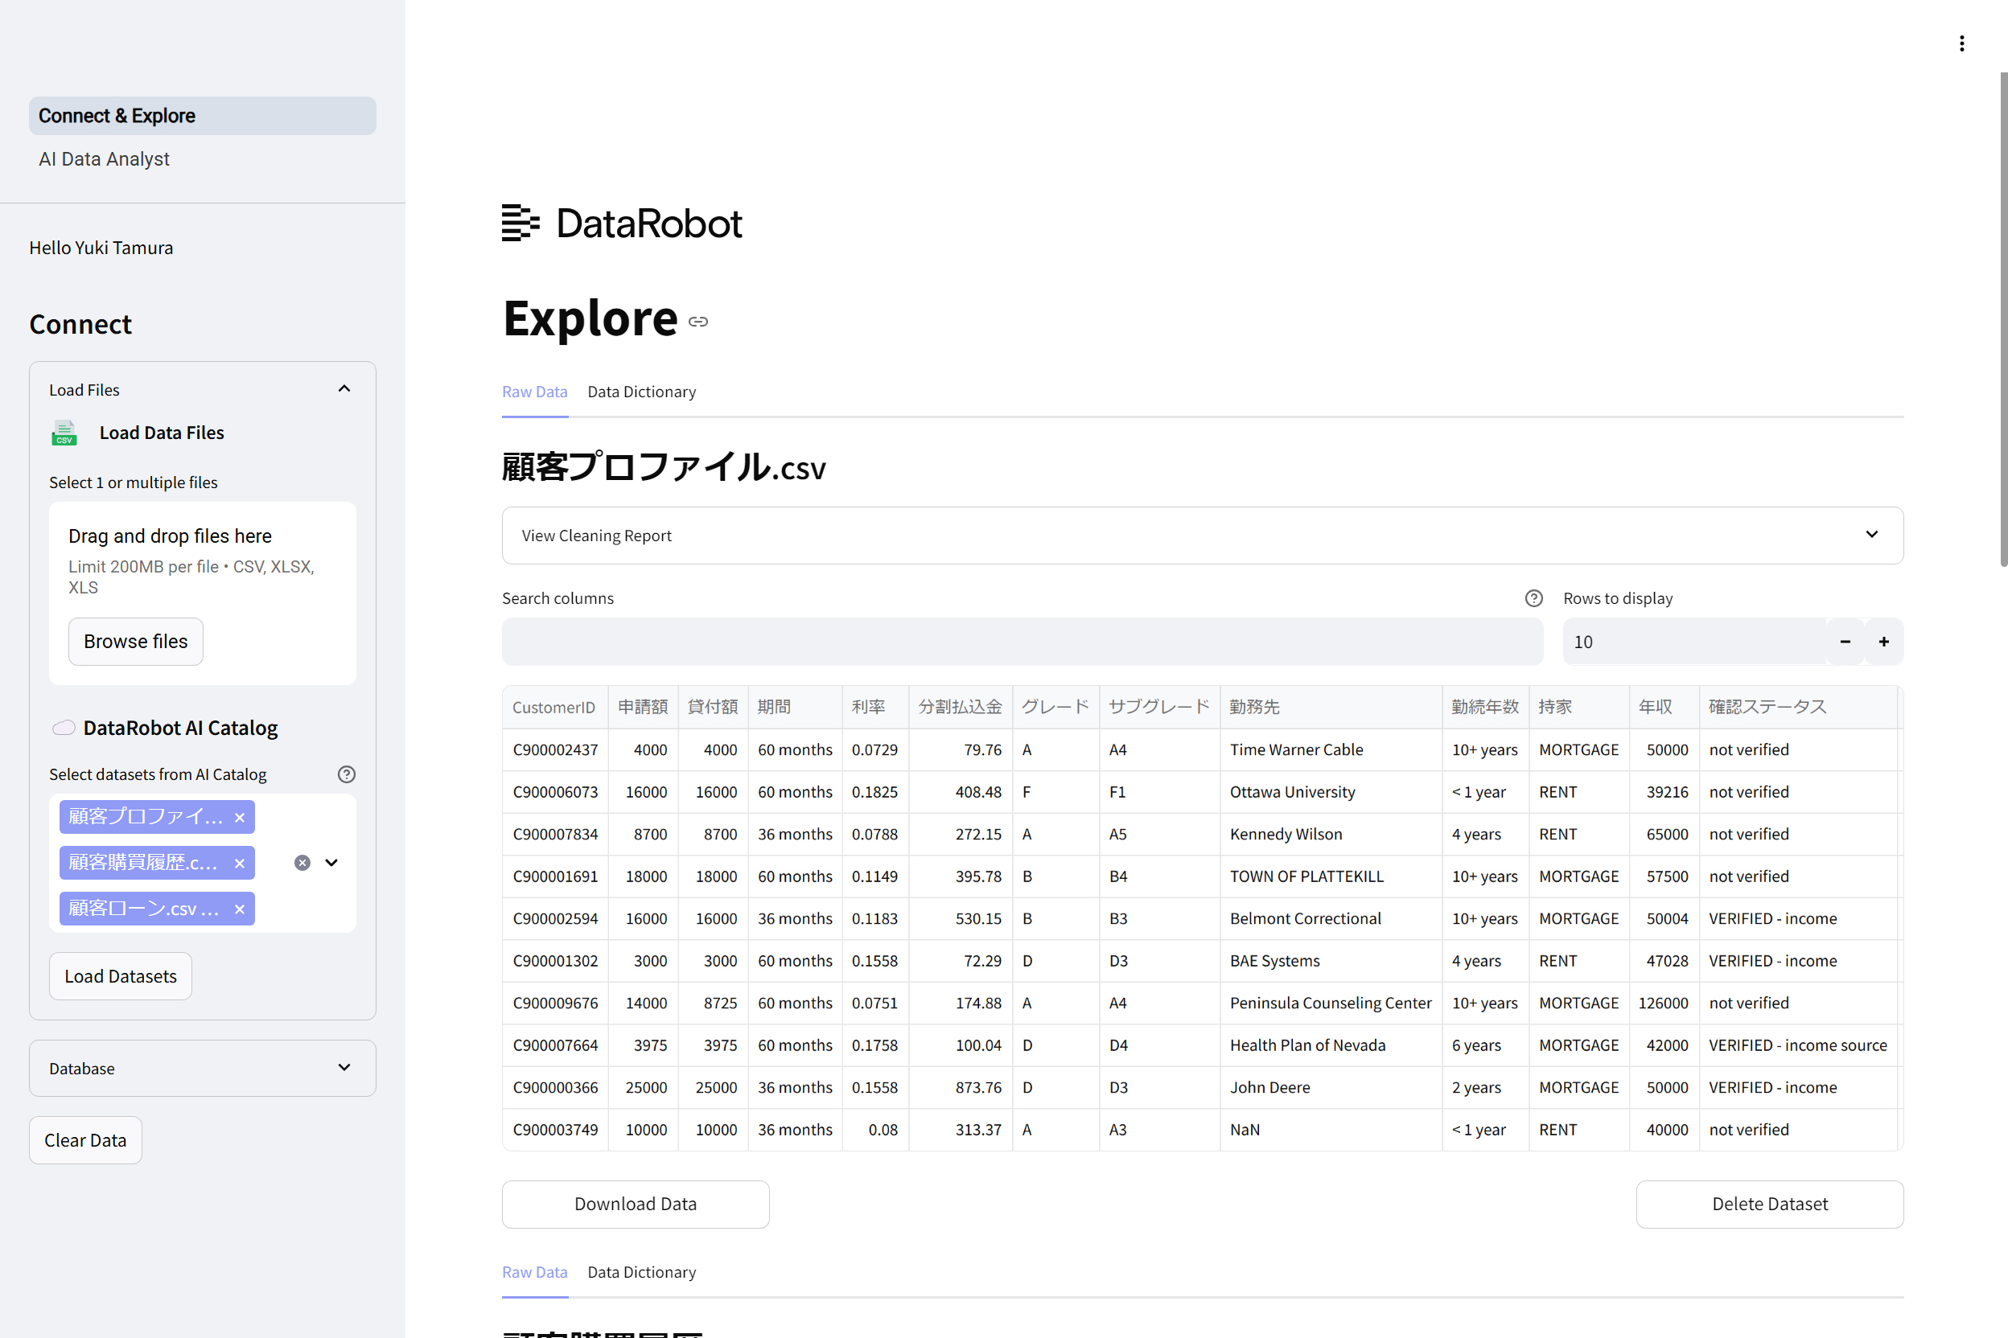Viewport: 2008px width, 1338px height.
Task: Open the AI Catalog datasets dropdown arrow
Action: (331, 863)
